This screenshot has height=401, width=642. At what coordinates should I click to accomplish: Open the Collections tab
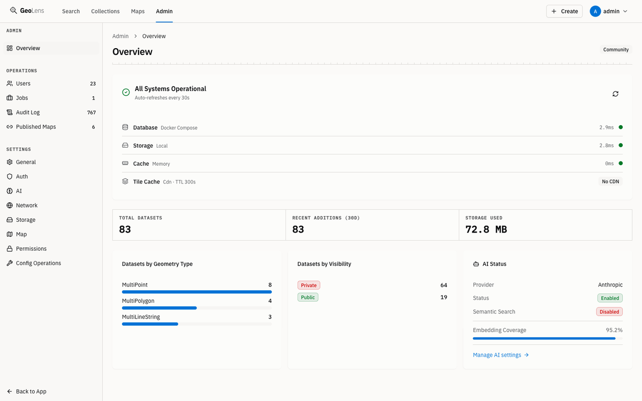105,11
